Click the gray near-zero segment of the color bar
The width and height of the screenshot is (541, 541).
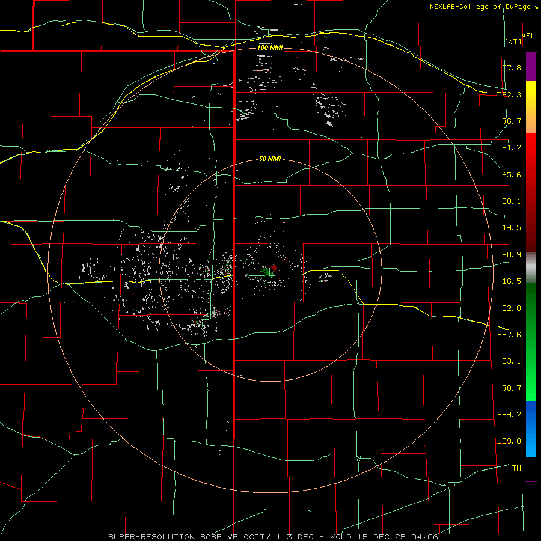pyautogui.click(x=531, y=267)
